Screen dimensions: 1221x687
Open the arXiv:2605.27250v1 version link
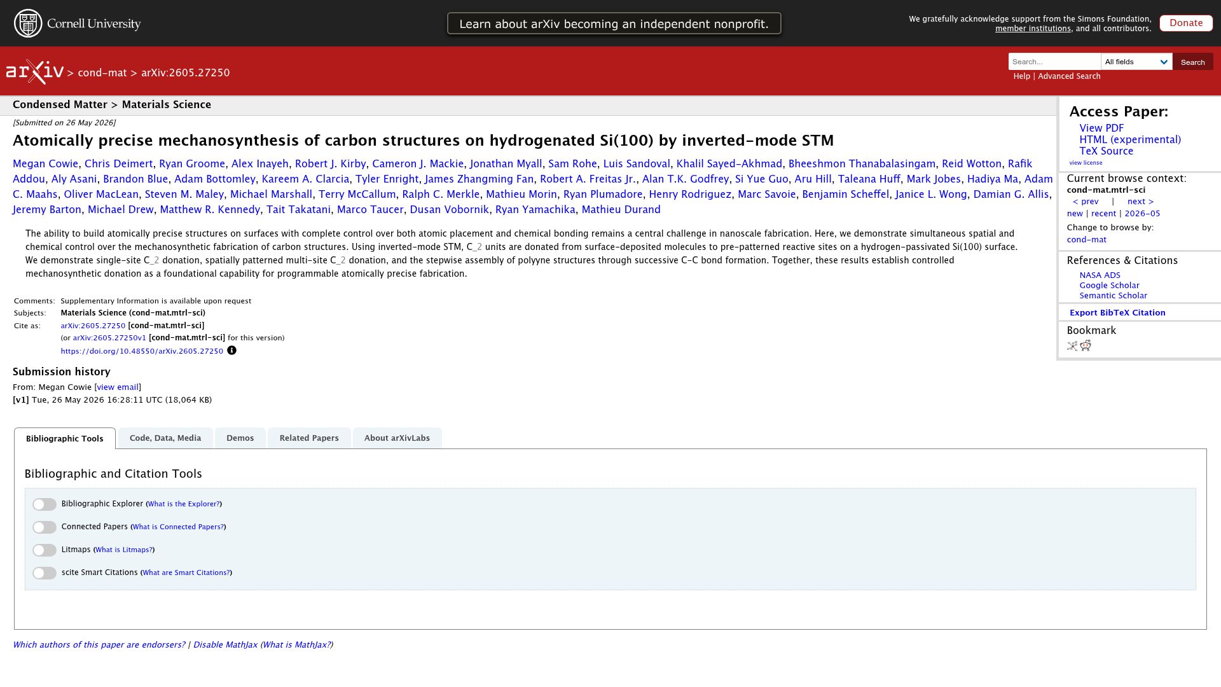pyautogui.click(x=109, y=338)
